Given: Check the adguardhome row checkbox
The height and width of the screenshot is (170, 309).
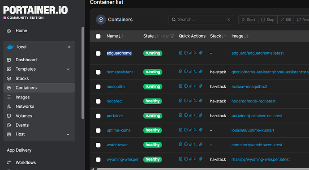Looking at the screenshot, I should (x=98, y=53).
